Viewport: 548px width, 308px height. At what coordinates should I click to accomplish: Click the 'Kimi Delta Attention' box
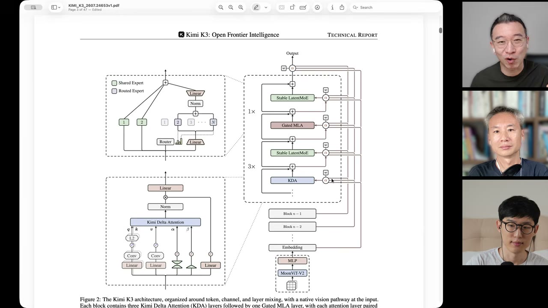(165, 222)
